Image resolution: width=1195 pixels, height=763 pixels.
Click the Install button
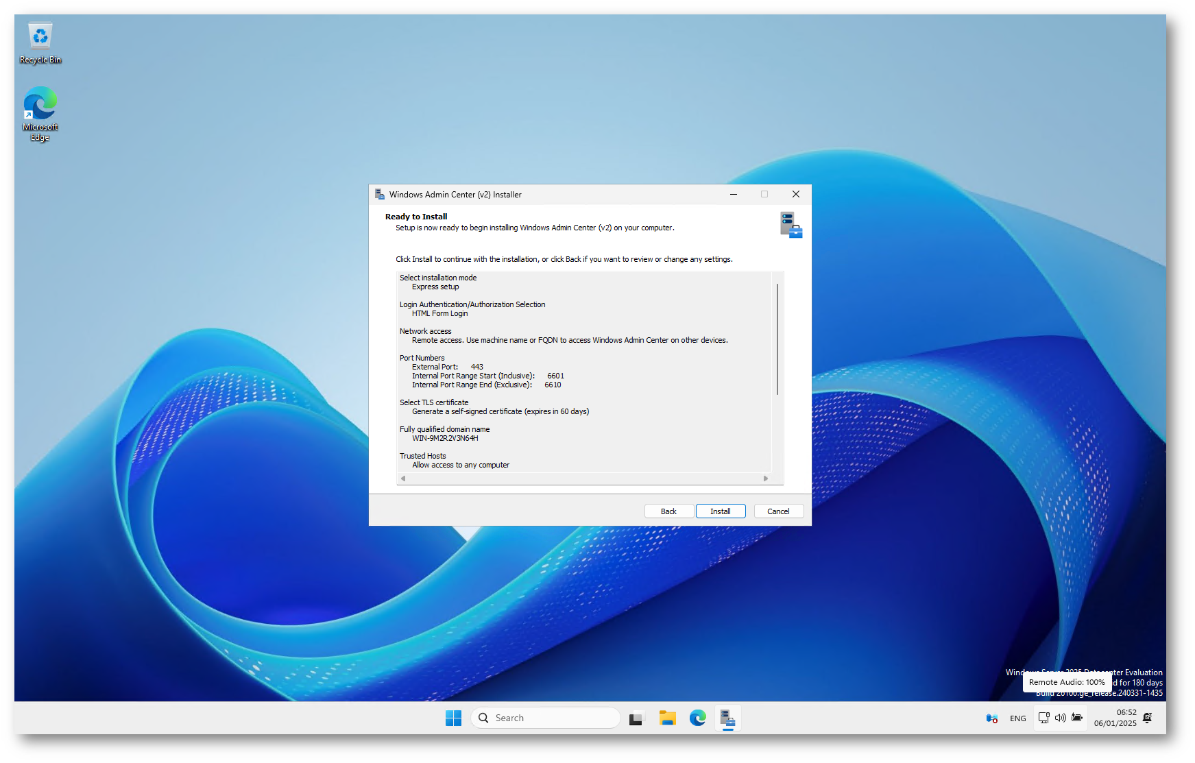pos(721,511)
